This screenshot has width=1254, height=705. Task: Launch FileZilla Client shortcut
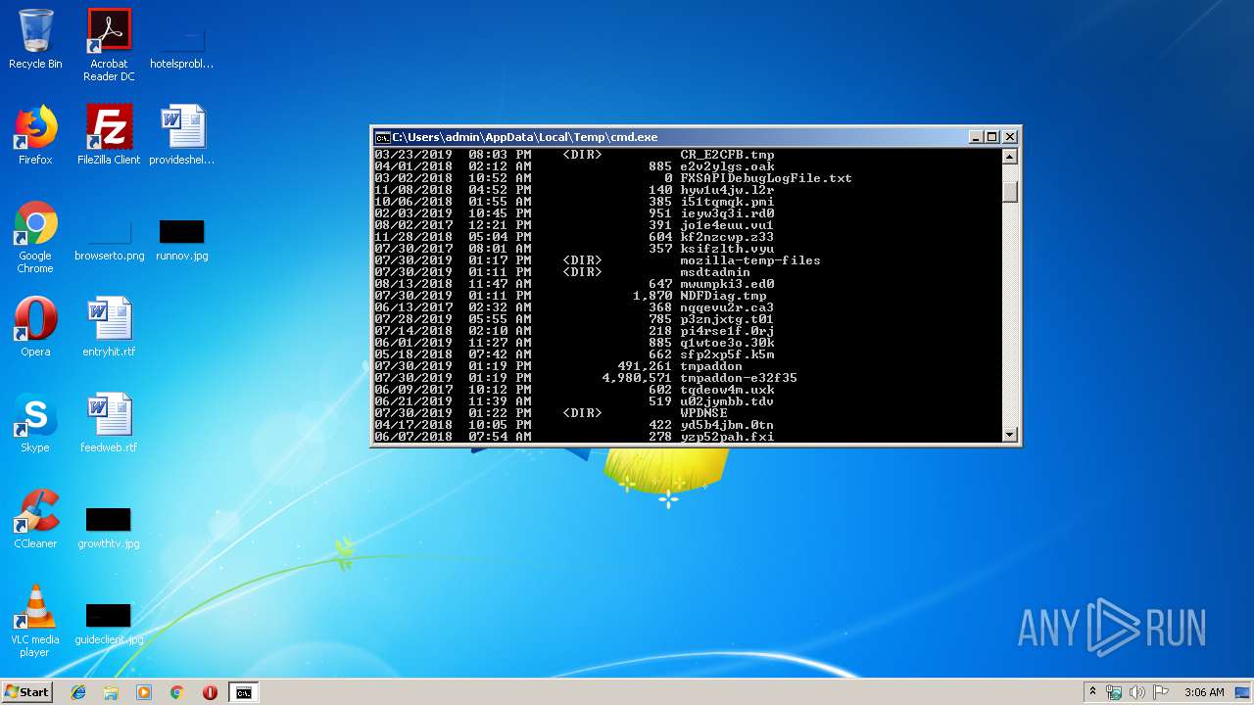pos(109,135)
